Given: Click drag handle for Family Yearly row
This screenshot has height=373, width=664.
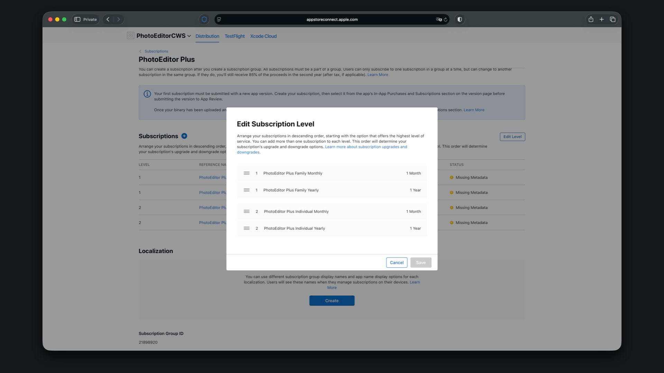Looking at the screenshot, I should click(246, 190).
